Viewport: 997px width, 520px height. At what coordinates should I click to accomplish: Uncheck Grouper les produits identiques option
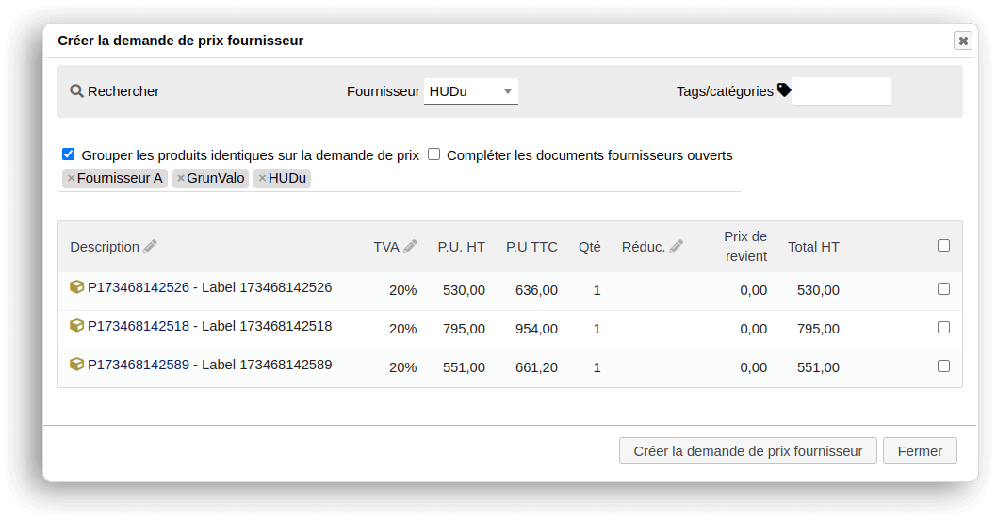click(x=68, y=154)
